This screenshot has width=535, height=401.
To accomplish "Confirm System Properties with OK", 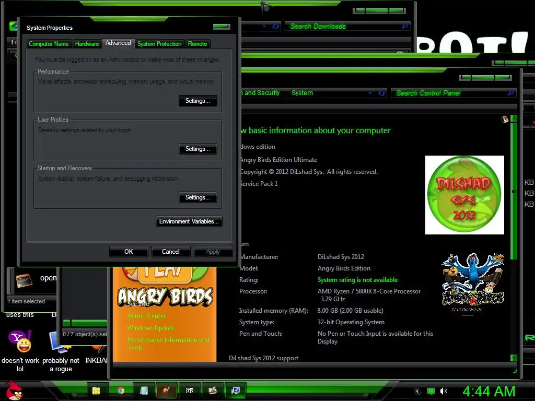I will (129, 252).
